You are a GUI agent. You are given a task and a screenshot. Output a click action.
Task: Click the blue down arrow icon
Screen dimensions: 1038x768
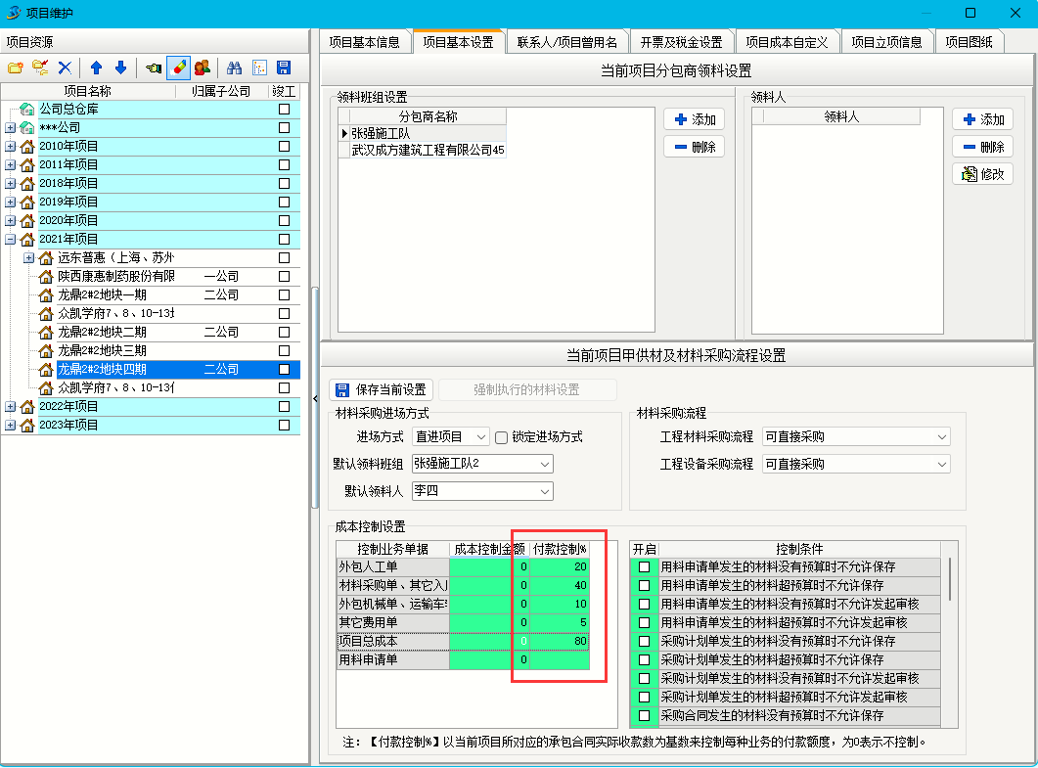tap(120, 68)
